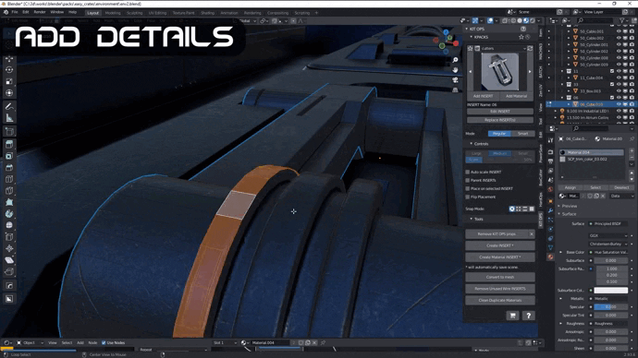The height and width of the screenshot is (358, 638).
Task: Enable the Auto scale INSERT checkbox
Action: pyautogui.click(x=468, y=173)
